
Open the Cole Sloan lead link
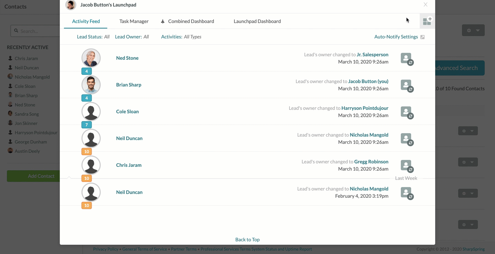pyautogui.click(x=128, y=112)
